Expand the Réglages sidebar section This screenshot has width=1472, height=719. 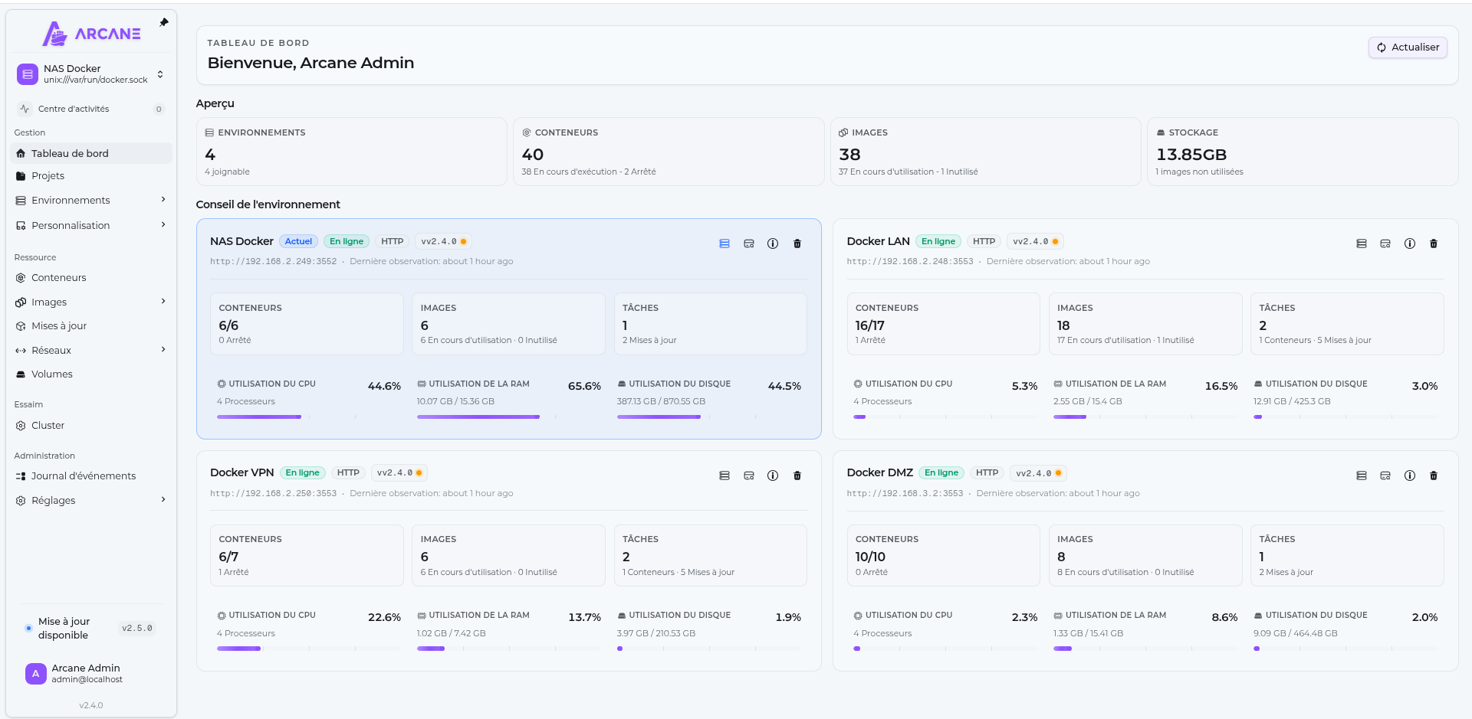pos(91,501)
